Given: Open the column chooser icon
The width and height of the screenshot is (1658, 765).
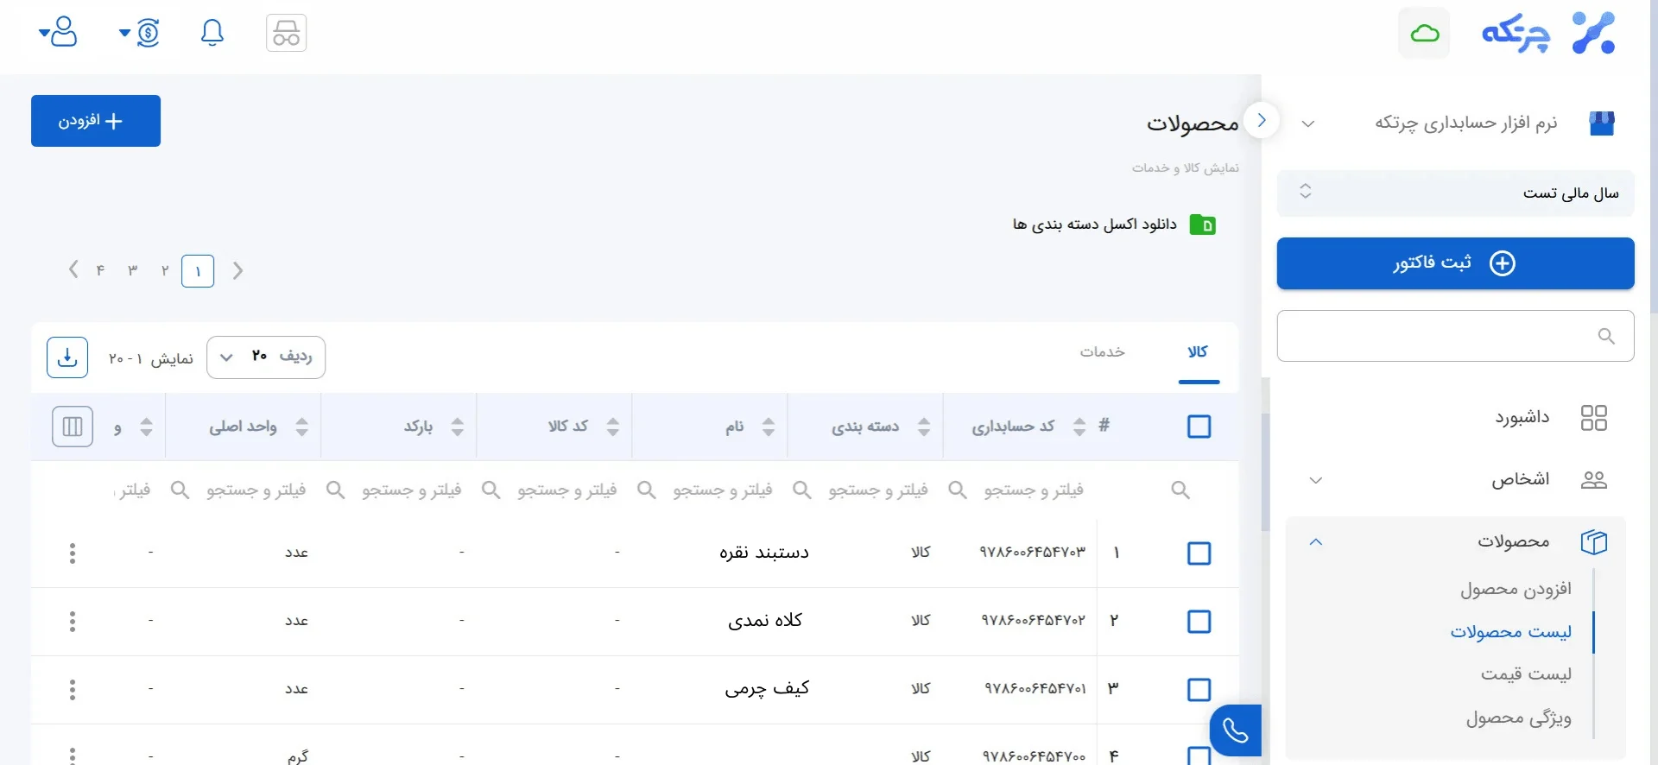Looking at the screenshot, I should tap(73, 427).
